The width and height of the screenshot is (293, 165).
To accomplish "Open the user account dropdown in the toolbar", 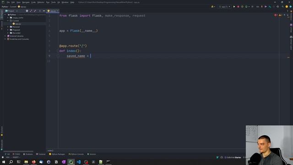I will 213,6.
